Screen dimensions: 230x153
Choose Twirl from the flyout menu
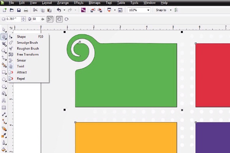21,66
